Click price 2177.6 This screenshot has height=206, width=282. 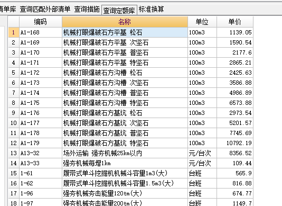(235, 52)
